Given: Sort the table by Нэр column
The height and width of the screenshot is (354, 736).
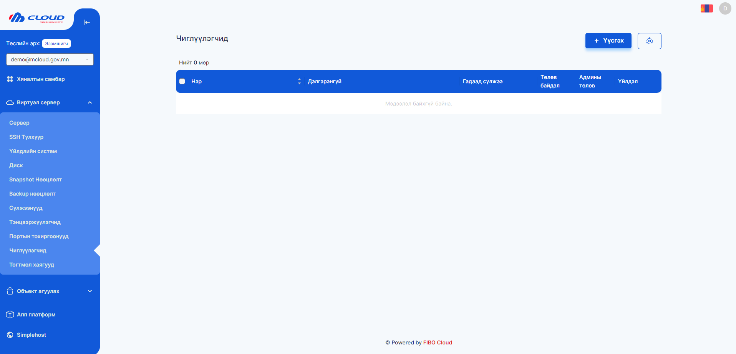Looking at the screenshot, I should coord(299,81).
